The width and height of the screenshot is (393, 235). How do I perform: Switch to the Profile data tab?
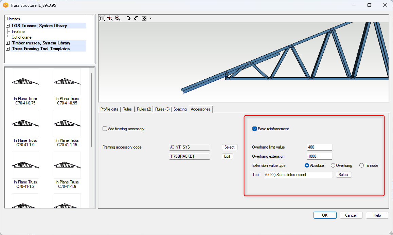(x=109, y=109)
